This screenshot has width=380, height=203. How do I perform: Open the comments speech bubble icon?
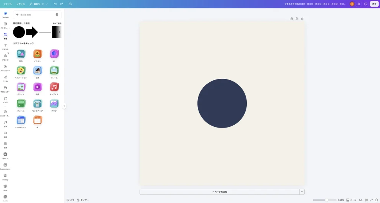pos(366,4)
